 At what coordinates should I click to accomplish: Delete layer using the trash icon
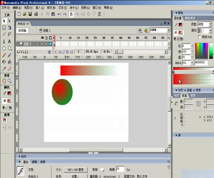[49, 52]
